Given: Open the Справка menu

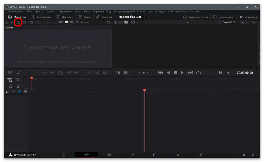Looking at the screenshot, I should (195, 12).
